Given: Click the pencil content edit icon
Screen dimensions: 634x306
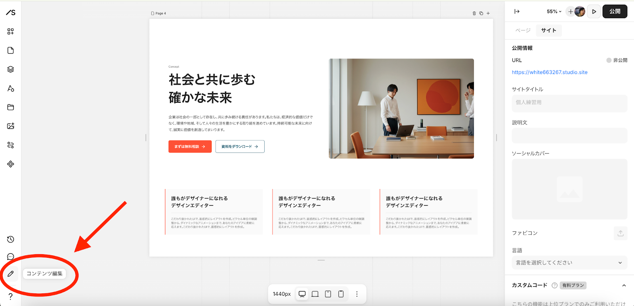Looking at the screenshot, I should click(11, 274).
